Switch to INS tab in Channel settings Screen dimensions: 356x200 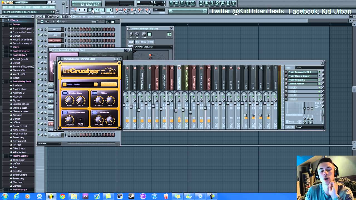(137, 42)
